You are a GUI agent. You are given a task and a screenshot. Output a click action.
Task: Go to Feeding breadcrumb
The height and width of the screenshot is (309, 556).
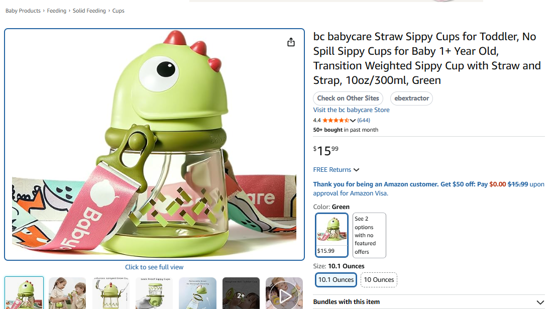tap(57, 11)
